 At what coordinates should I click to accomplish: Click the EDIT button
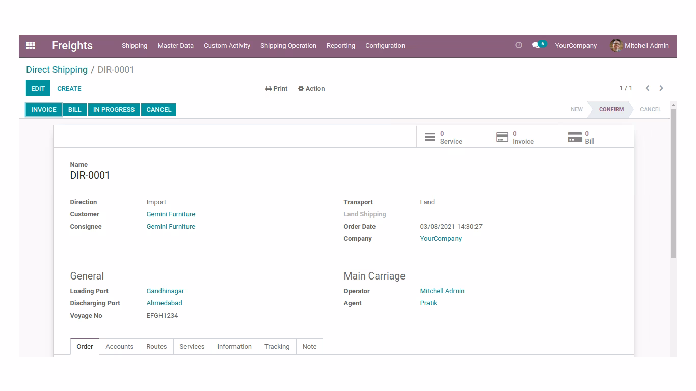pos(38,88)
